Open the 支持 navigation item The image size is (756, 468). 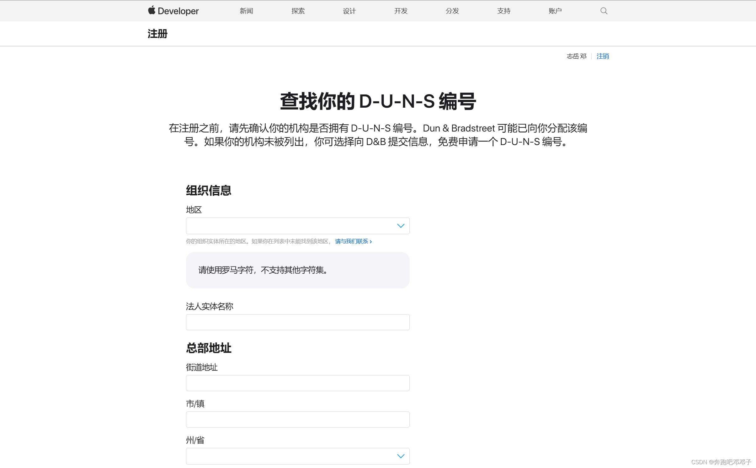point(504,11)
